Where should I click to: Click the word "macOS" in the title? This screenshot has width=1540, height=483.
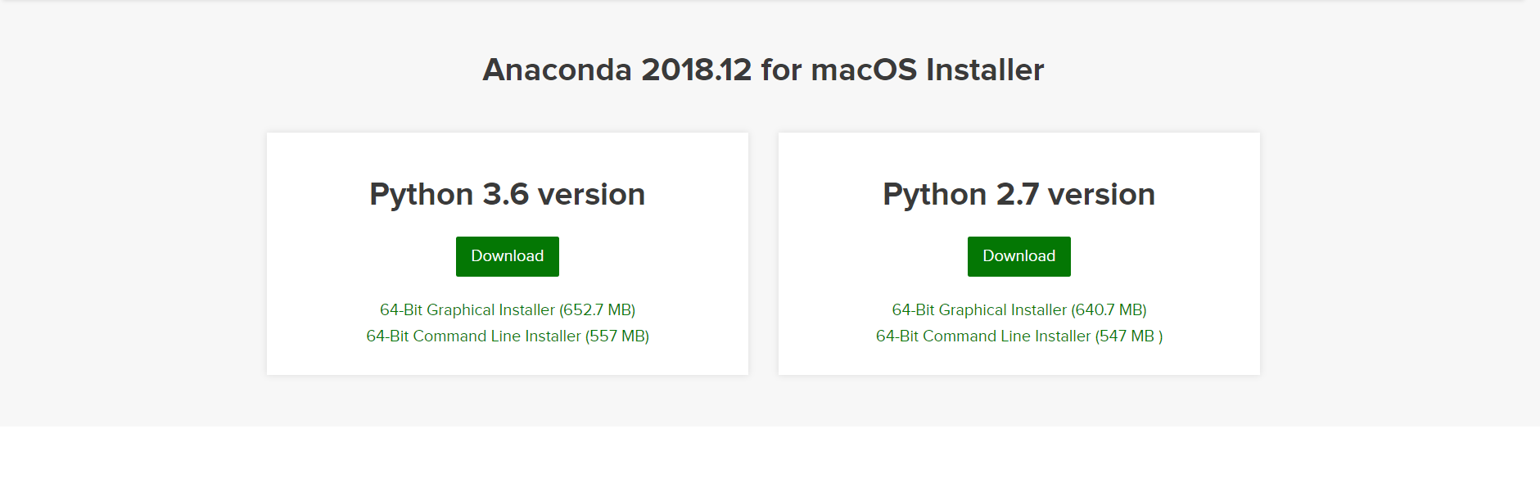point(864,70)
